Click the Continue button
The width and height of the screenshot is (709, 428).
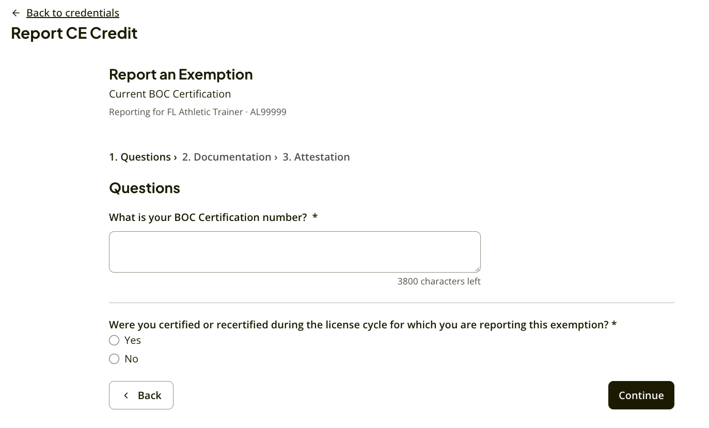click(641, 395)
